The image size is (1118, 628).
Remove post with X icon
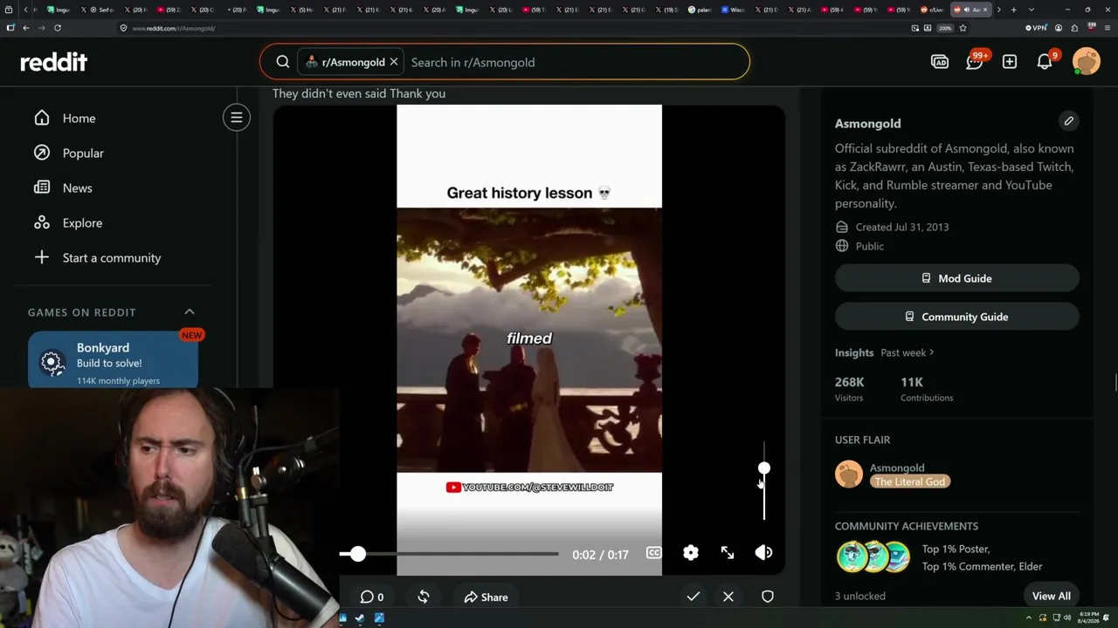(x=728, y=597)
